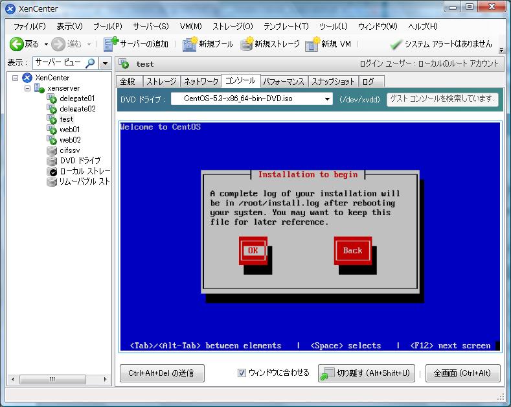
Task: Click the New Pool icon
Action: tap(190, 44)
